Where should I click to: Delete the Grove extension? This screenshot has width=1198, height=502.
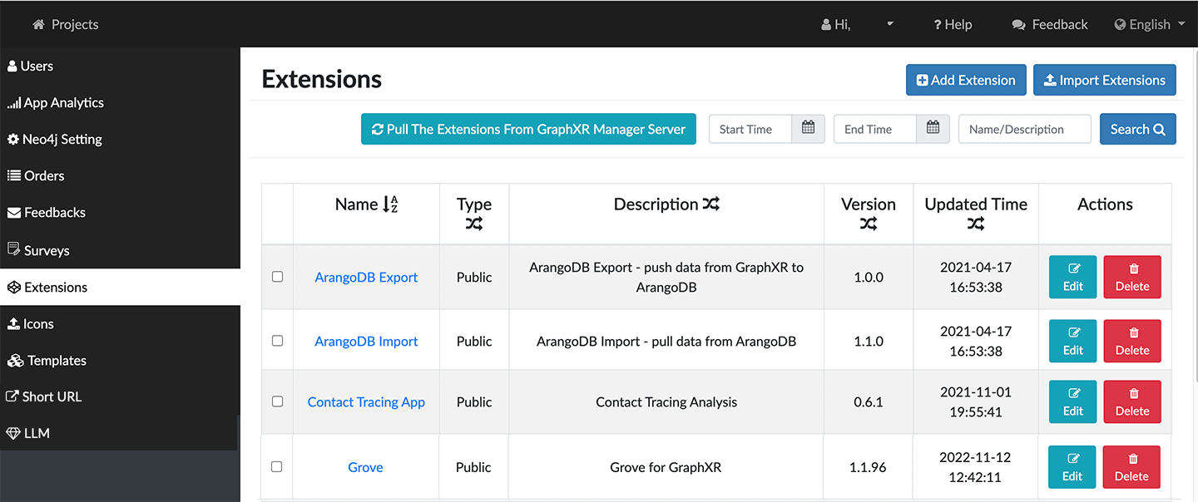(1131, 467)
